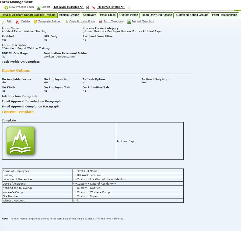Click the Copy Process Form icon

pyautogui.click(x=67, y=22)
